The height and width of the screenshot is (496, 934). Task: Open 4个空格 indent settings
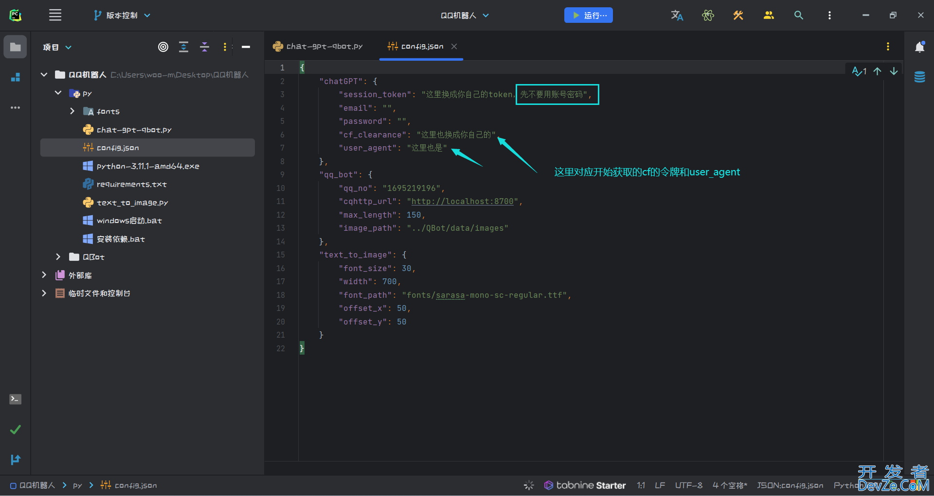coord(730,485)
